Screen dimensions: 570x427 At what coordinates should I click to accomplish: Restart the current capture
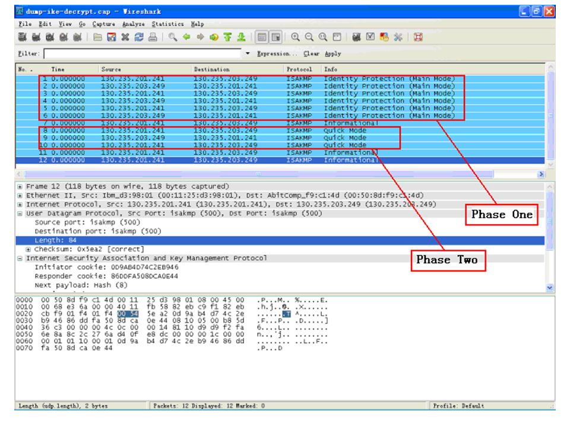[77, 37]
